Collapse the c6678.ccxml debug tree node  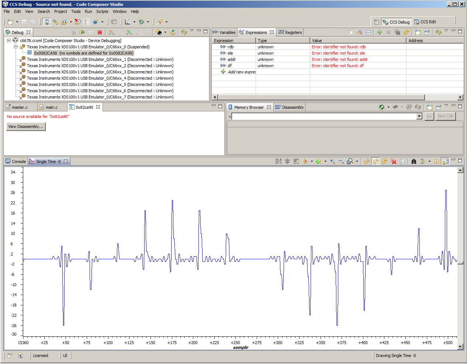(9, 41)
